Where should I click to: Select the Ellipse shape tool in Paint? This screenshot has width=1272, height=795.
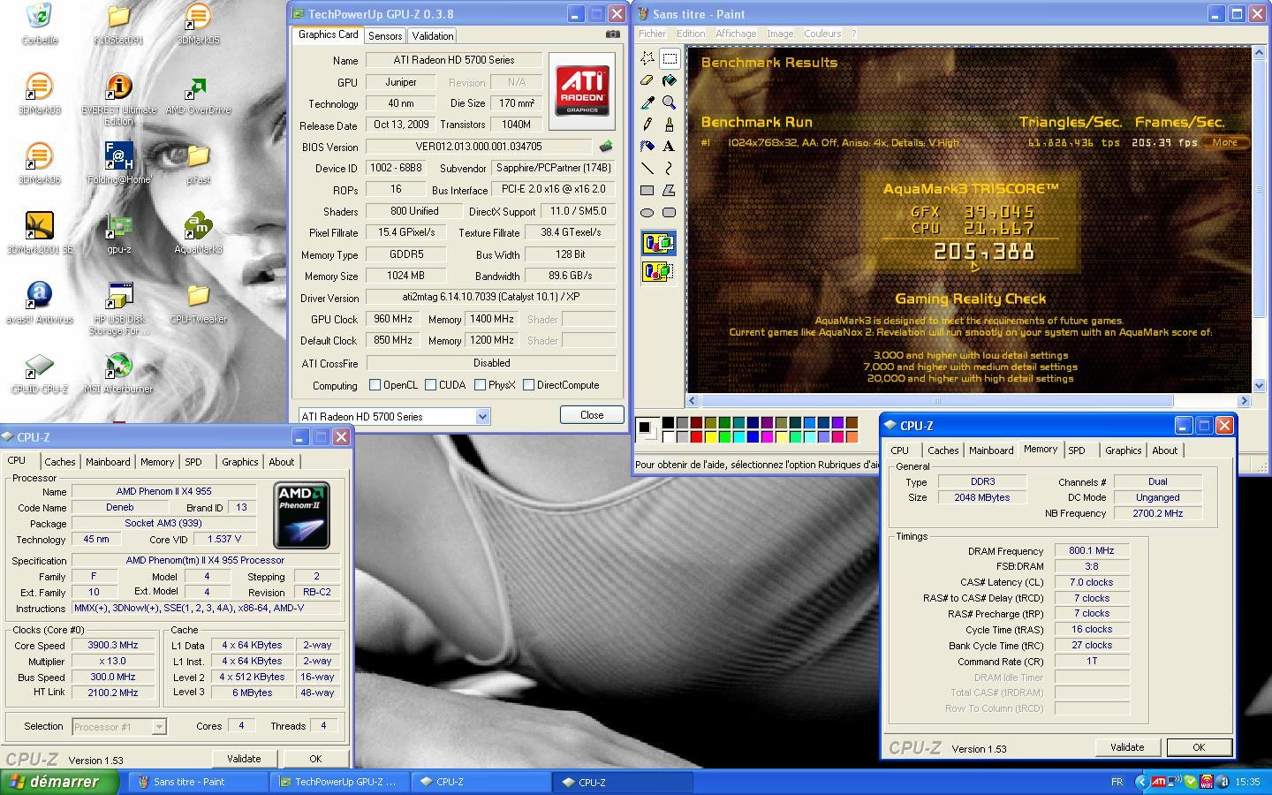[647, 212]
